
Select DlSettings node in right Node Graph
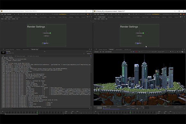[x=139, y=36]
